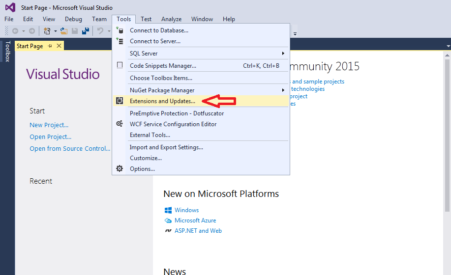Open the Team menu

(x=99, y=19)
